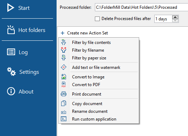This screenshot has width=188, height=136.
Task: Choose Filter by file contents
Action: pyautogui.click(x=99, y=43)
